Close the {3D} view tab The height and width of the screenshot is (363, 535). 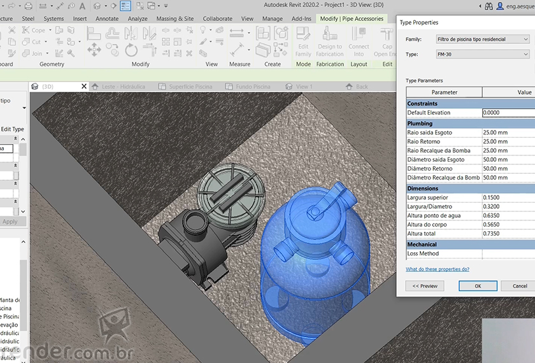[84, 87]
